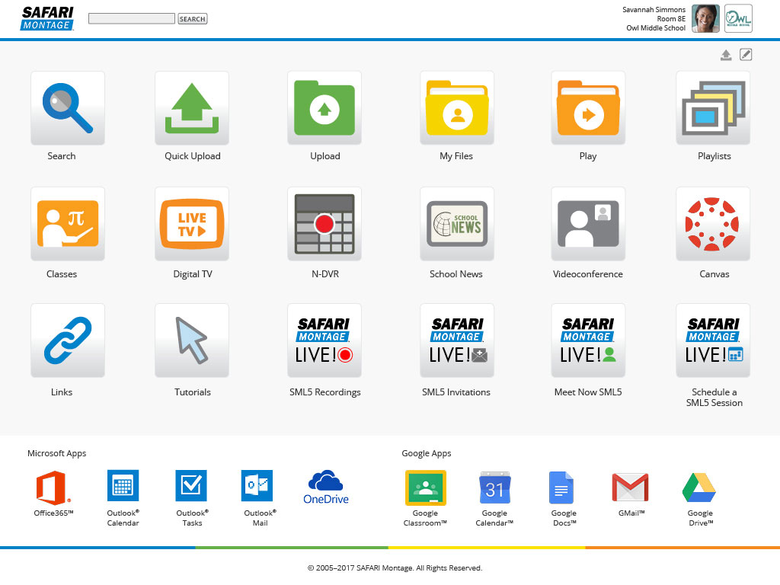780x585 pixels.
Task: Click the upload arrow icon above the tiles
Action: pos(726,55)
